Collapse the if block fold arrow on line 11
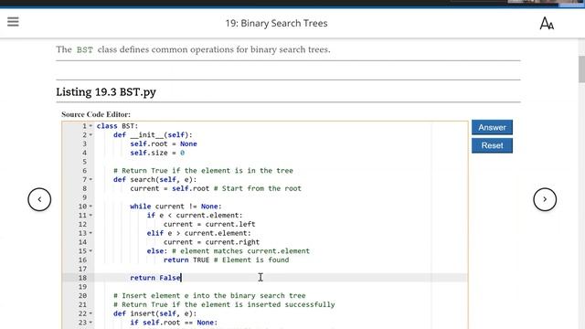The image size is (585, 329). click(90, 216)
